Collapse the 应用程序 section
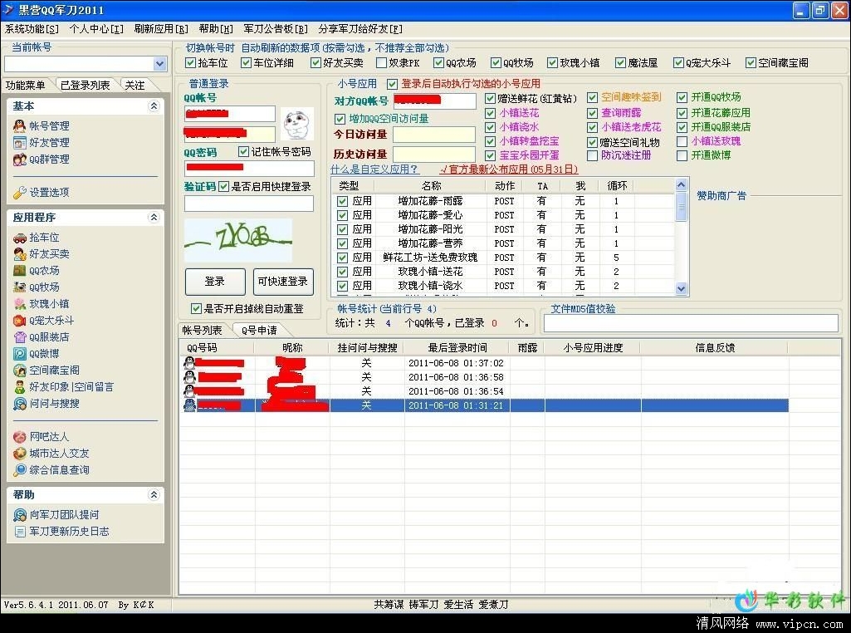This screenshot has width=851, height=633. click(x=154, y=217)
